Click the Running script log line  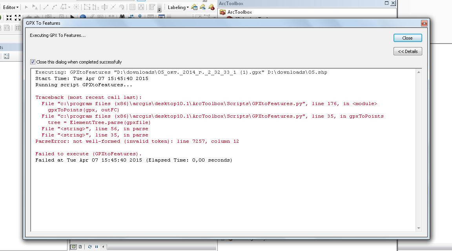84,85
